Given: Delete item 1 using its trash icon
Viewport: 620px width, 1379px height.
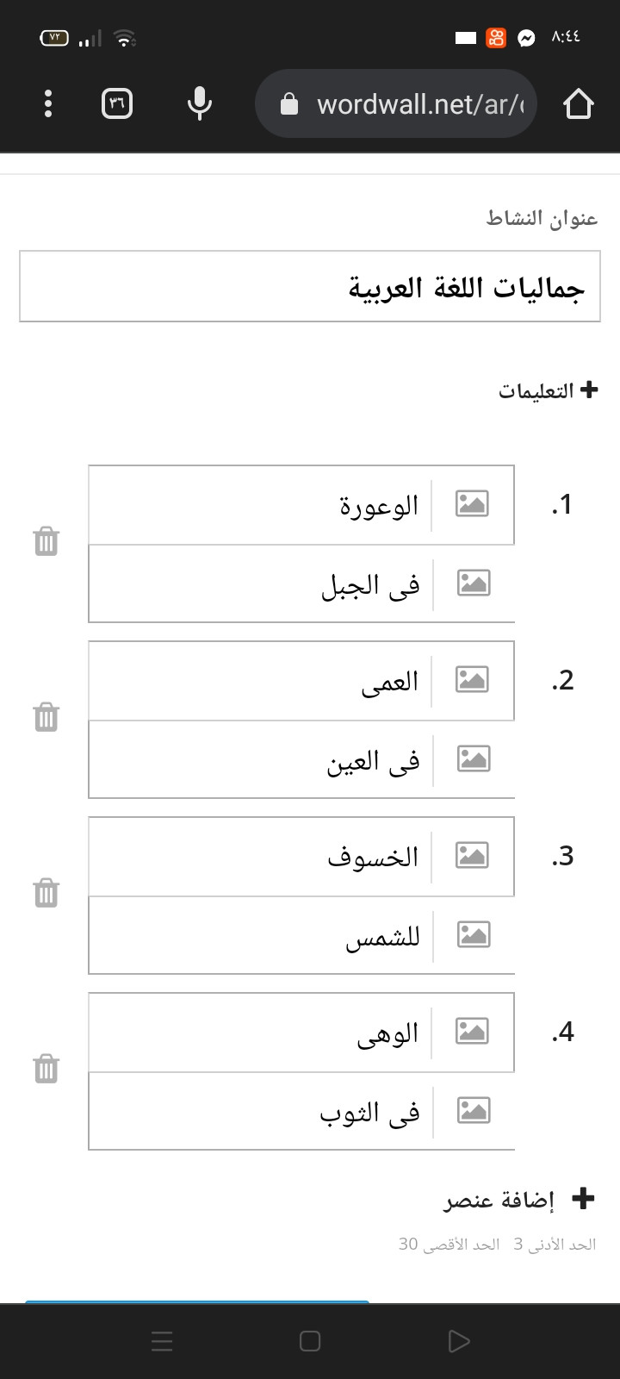Looking at the screenshot, I should click(46, 542).
